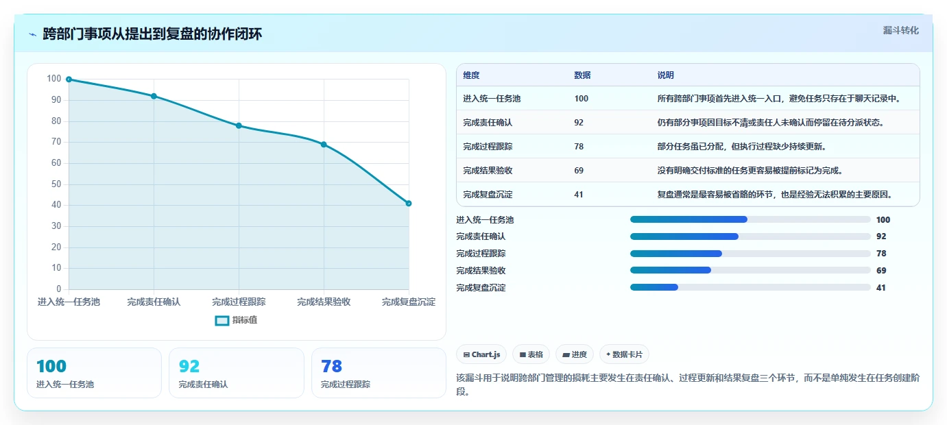The image size is (947, 425).
Task: Click chart data point for 完成责任确认
Action: tap(154, 96)
